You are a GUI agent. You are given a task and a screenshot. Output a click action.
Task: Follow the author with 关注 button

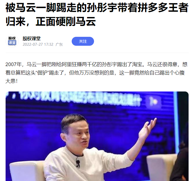coord(83,41)
